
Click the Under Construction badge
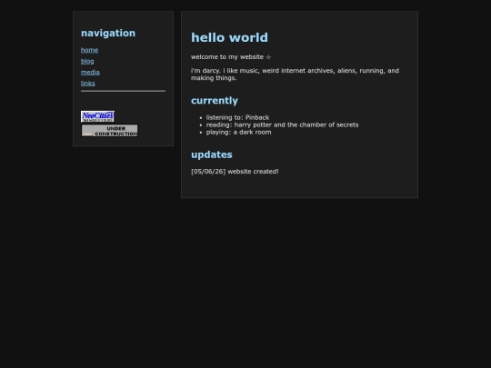110,131
